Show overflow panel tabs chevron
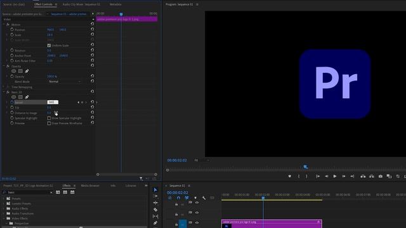The height and width of the screenshot is (228, 406). pos(146,186)
